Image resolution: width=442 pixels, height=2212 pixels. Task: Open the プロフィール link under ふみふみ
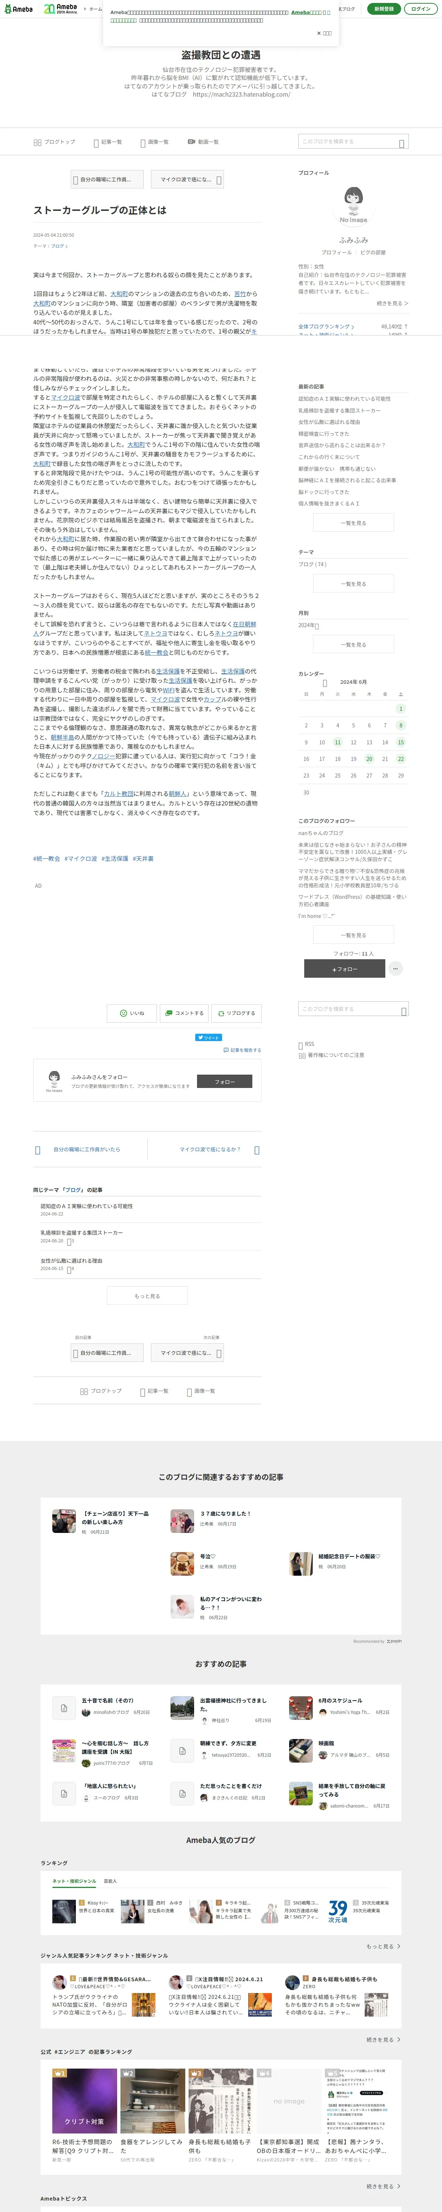pyautogui.click(x=336, y=253)
